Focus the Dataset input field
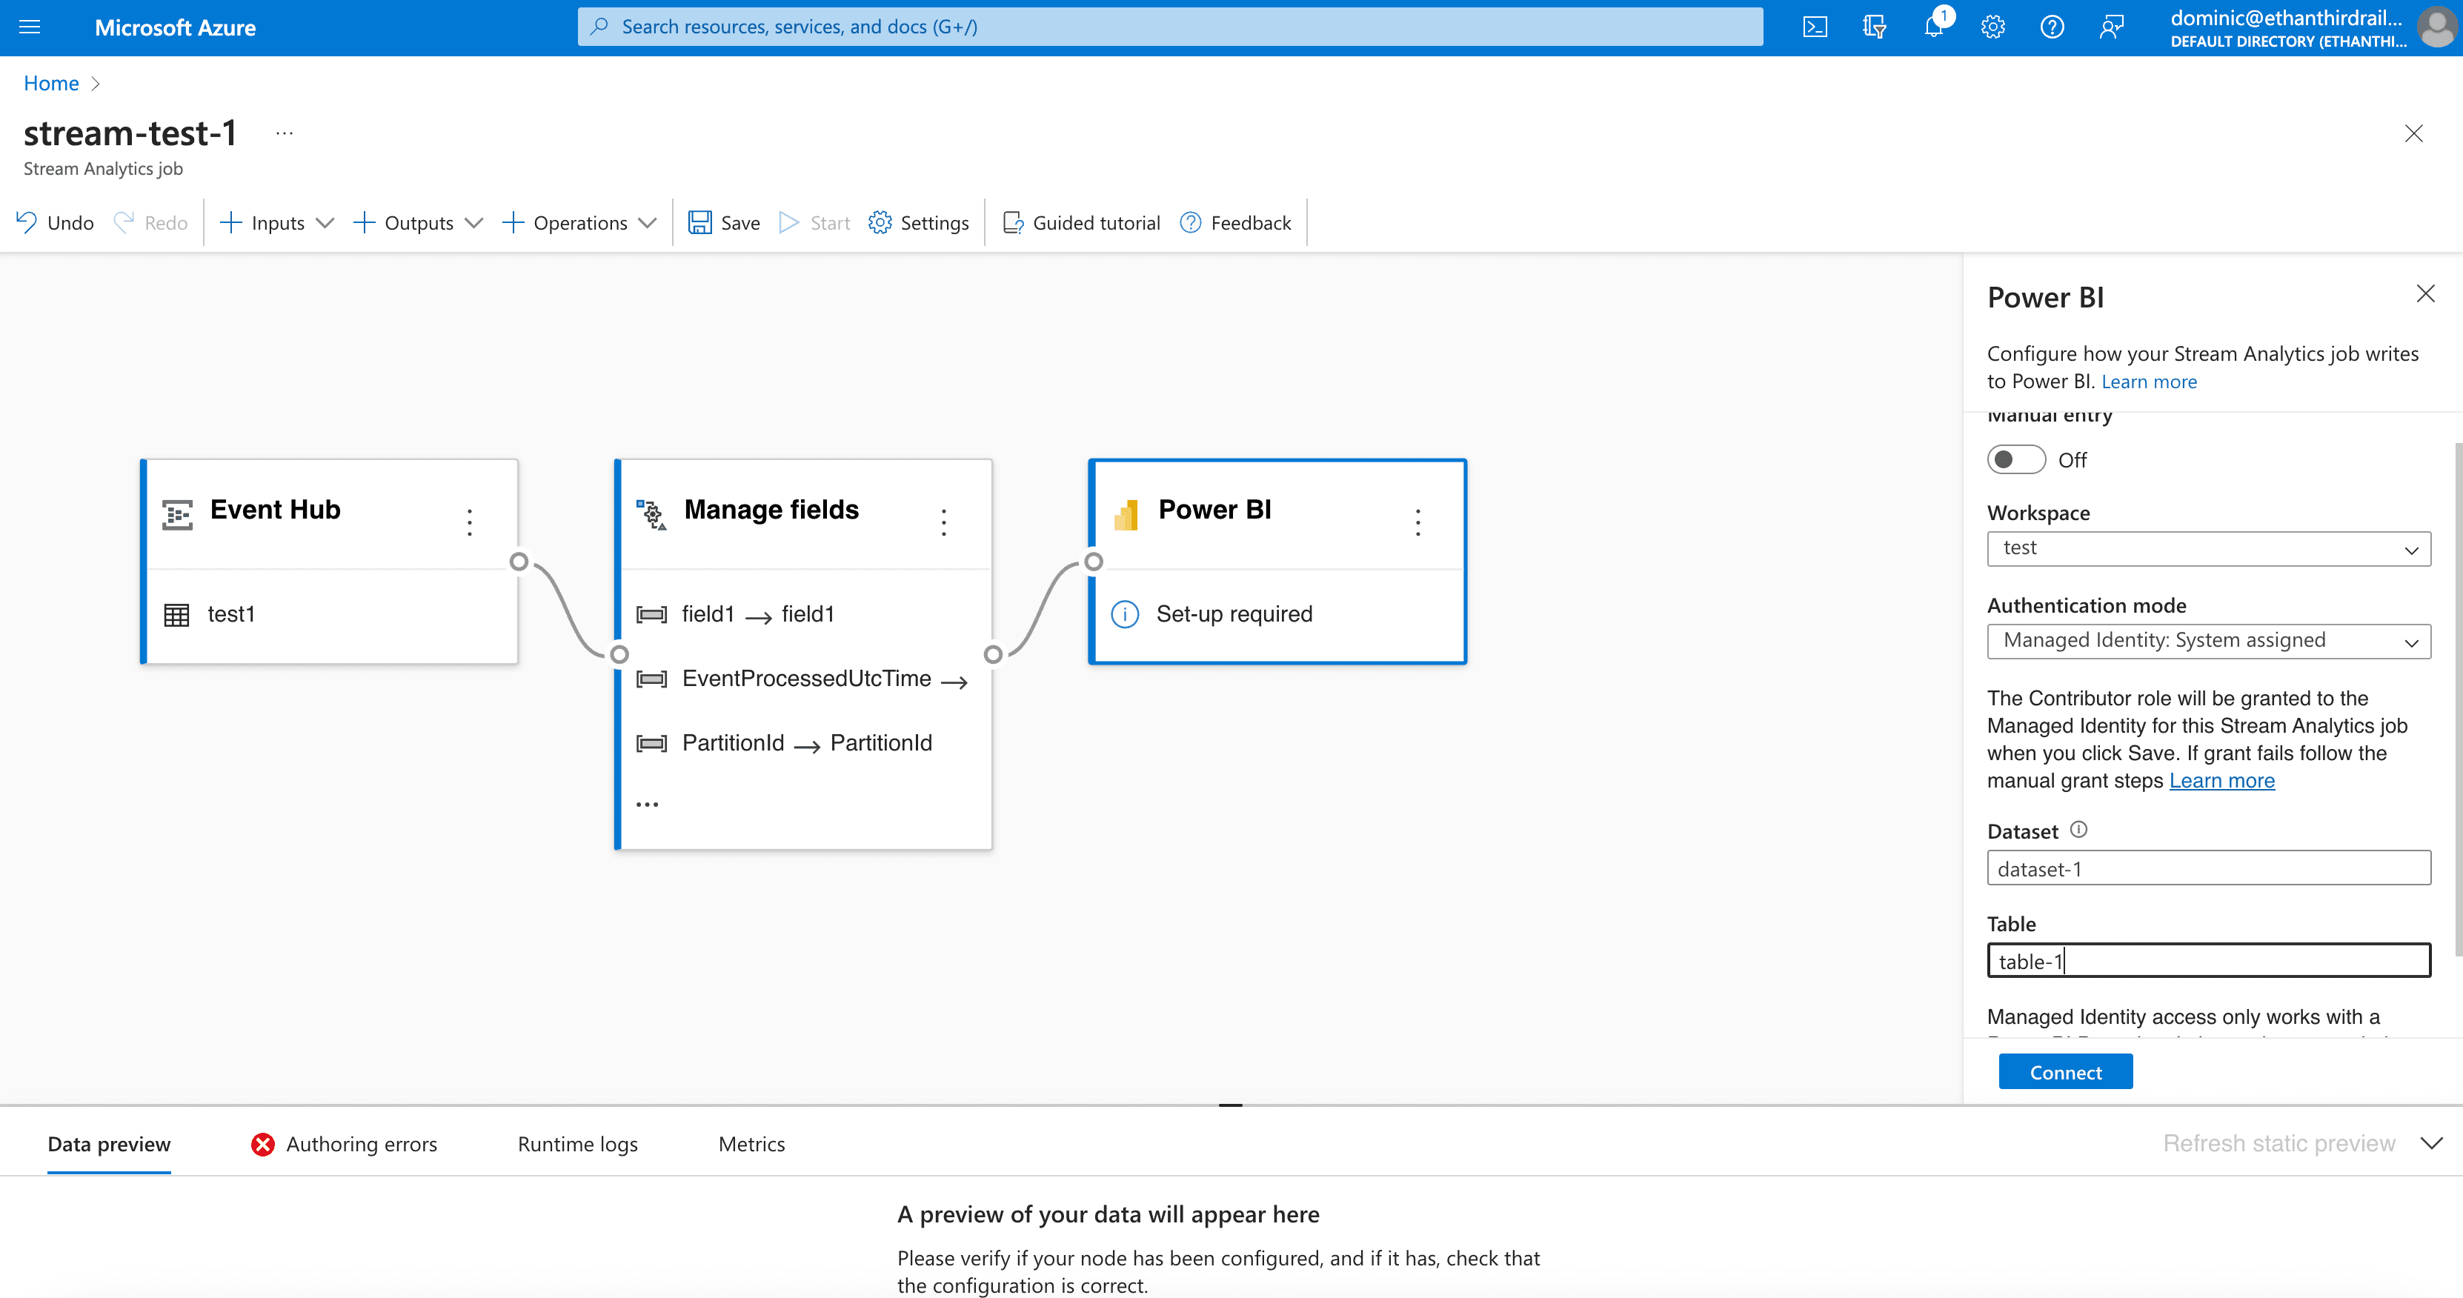 pyautogui.click(x=2209, y=868)
